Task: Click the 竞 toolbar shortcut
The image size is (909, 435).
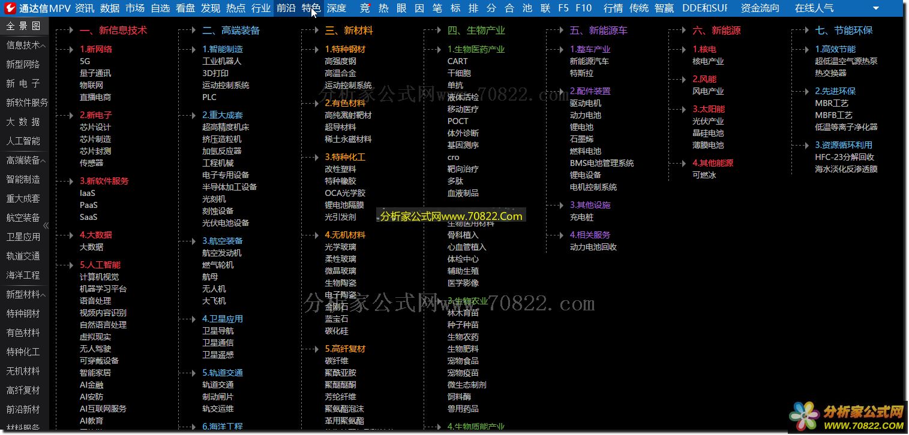Action: [365, 8]
